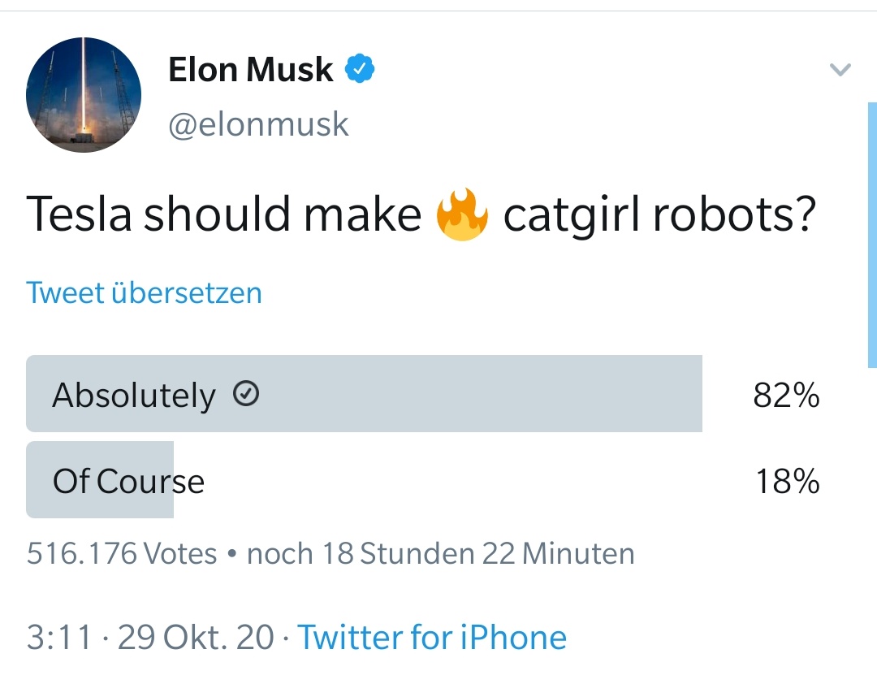The width and height of the screenshot is (877, 684).
Task: Click the 516.176 Votes count
Action: (x=122, y=554)
